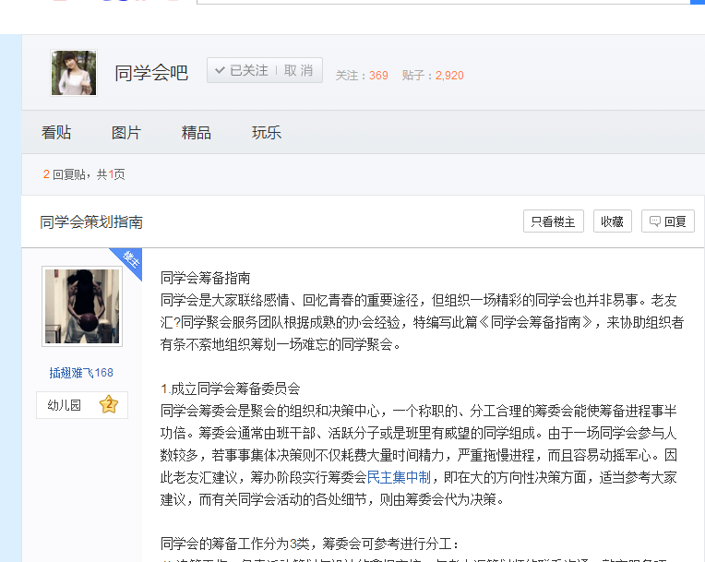Click the line 同学会的筹备工作分为3类
This screenshot has height=562, width=705.
(x=309, y=544)
